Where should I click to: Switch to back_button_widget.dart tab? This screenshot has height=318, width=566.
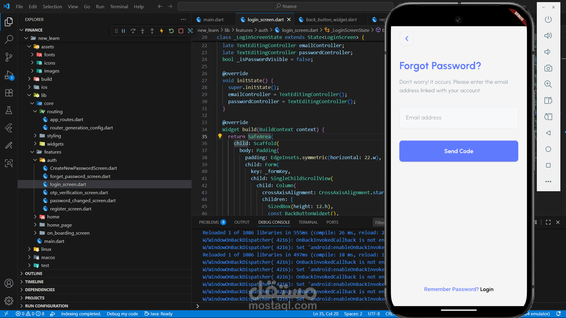coord(331,19)
